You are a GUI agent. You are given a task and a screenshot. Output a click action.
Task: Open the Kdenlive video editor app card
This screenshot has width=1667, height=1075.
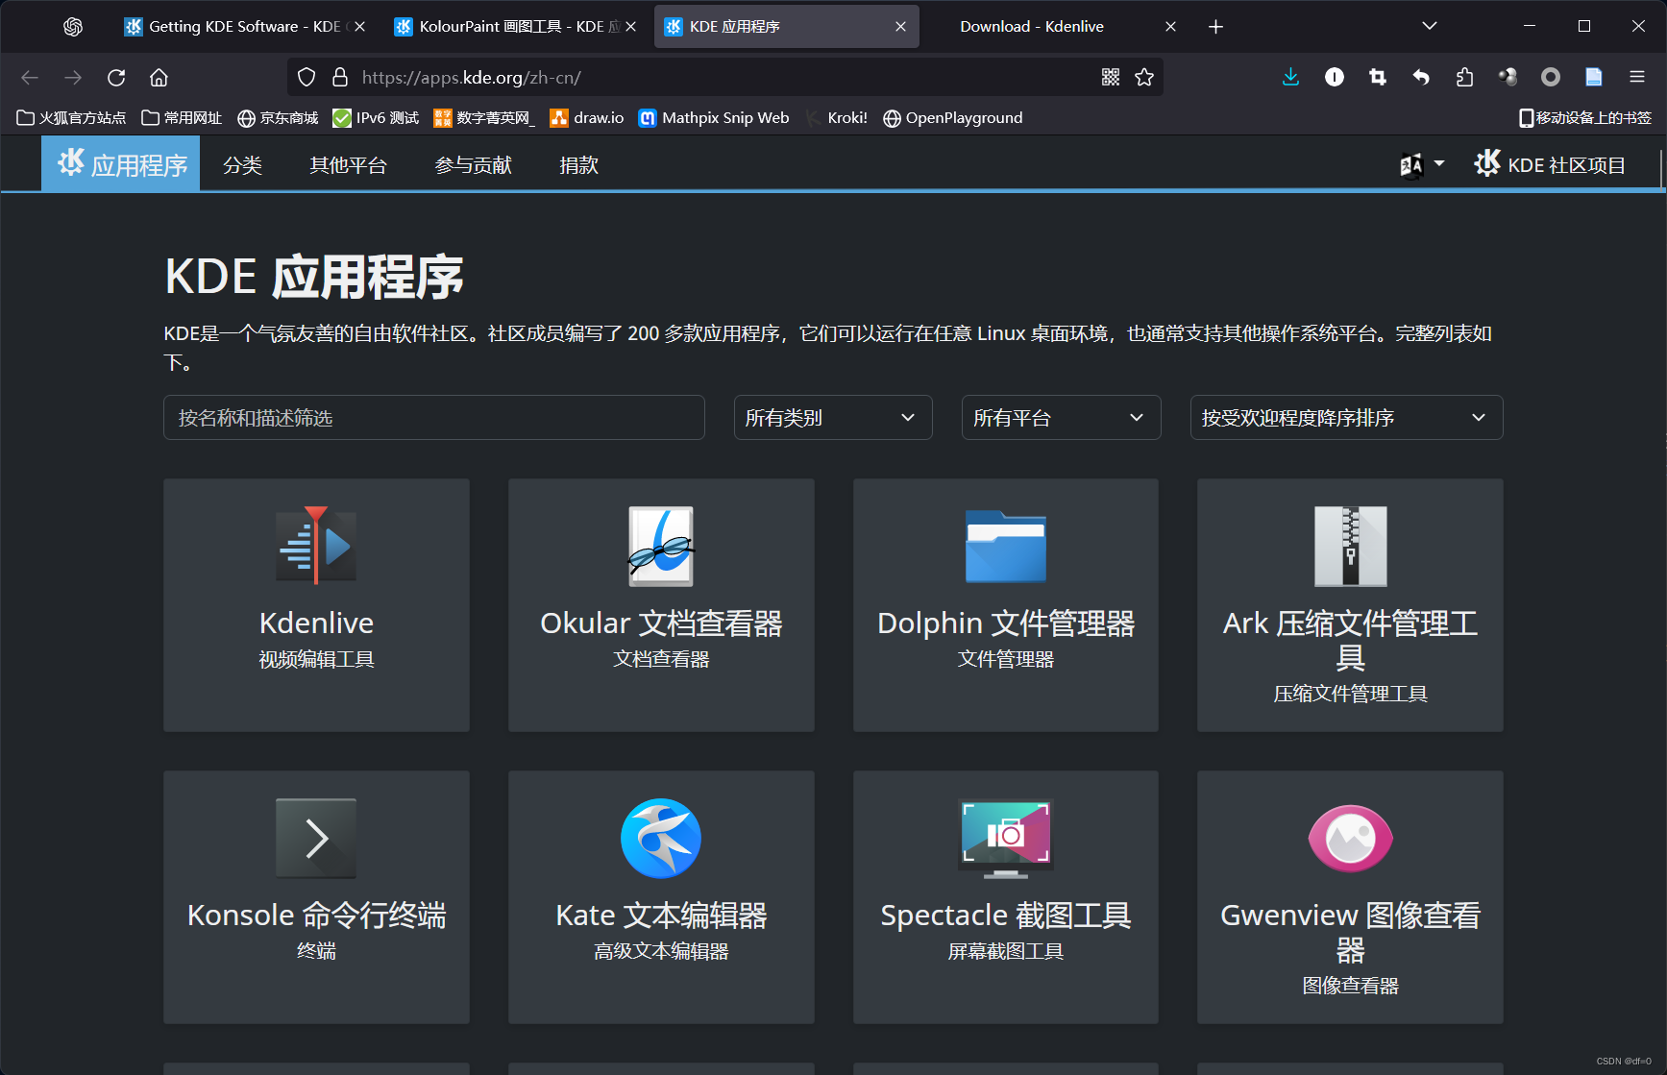tap(316, 605)
